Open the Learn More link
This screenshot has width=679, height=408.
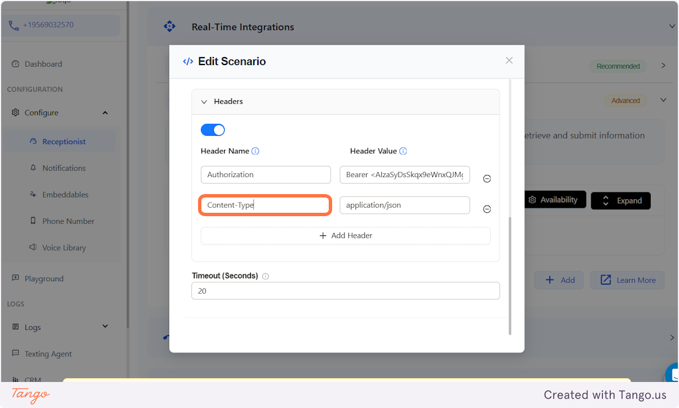pos(627,280)
